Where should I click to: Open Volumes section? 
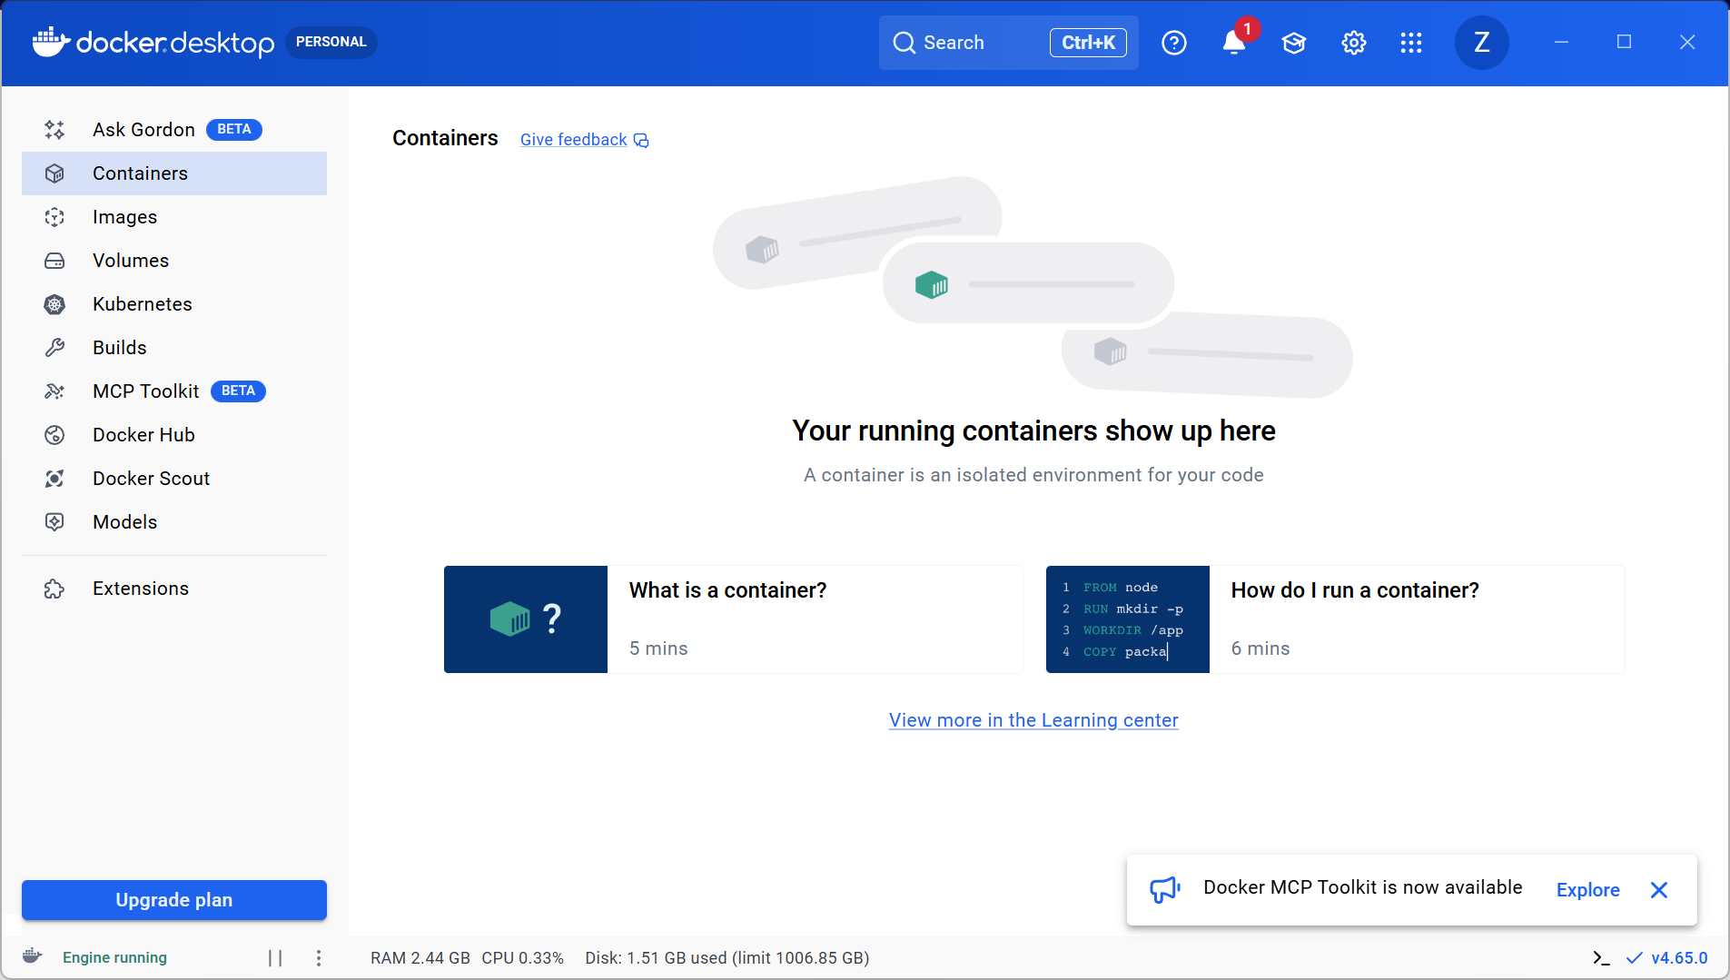(x=174, y=261)
